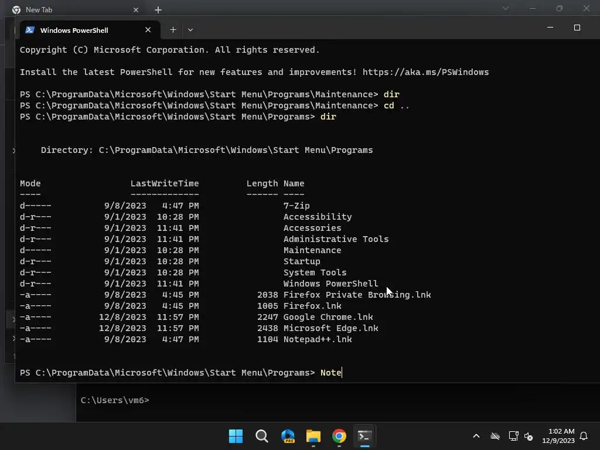This screenshot has height=450, width=600.
Task: Maximize the PowerShell terminal window
Action: tap(577, 28)
